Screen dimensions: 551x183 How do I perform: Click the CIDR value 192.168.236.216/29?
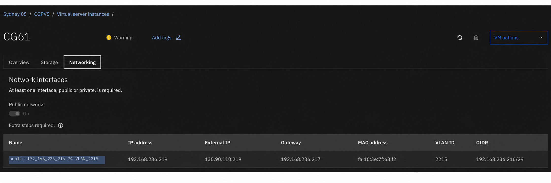tap(500, 159)
